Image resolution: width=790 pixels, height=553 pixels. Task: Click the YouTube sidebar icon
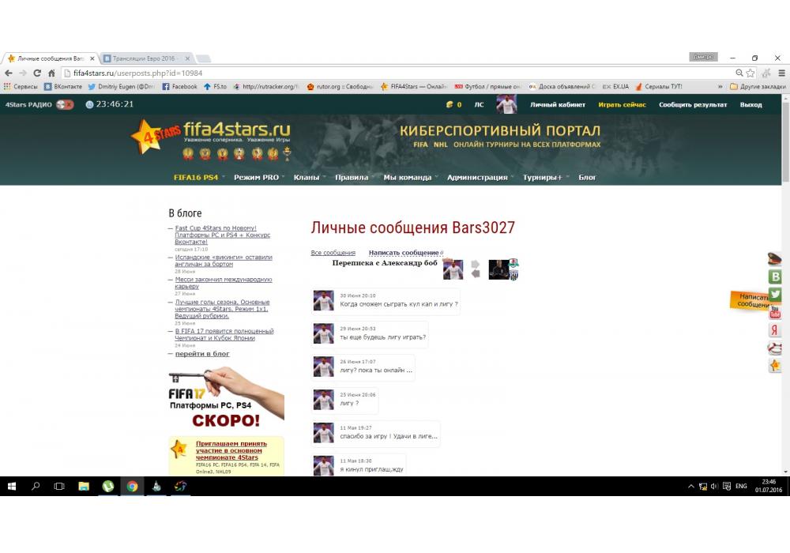tap(775, 312)
